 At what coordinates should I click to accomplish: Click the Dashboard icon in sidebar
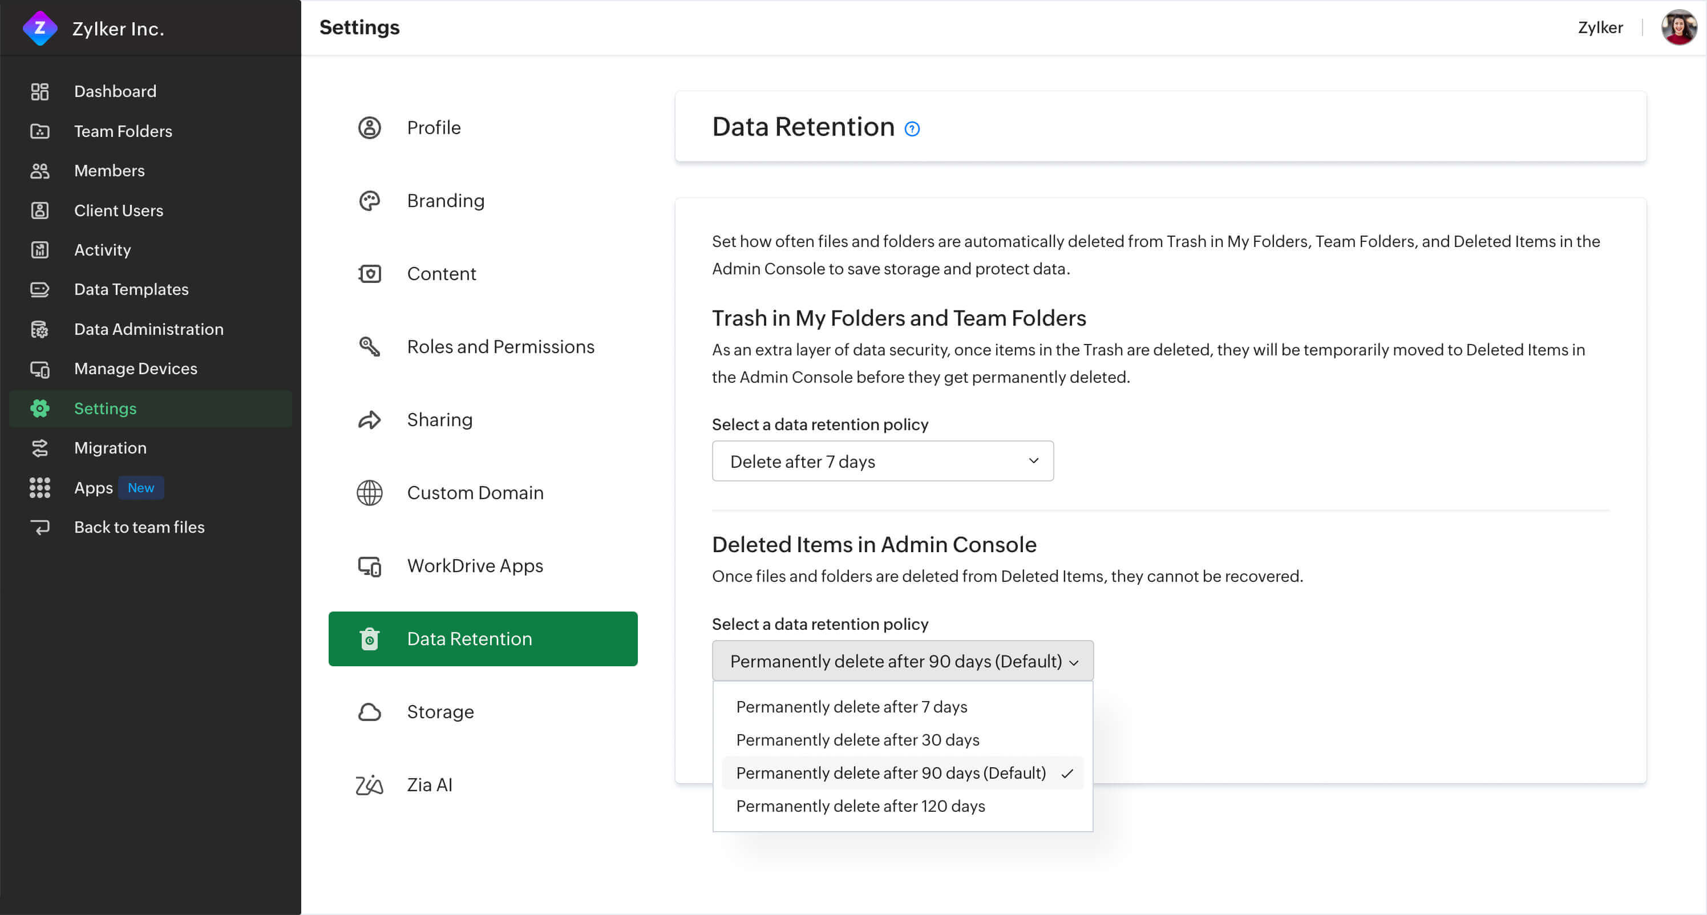(41, 91)
